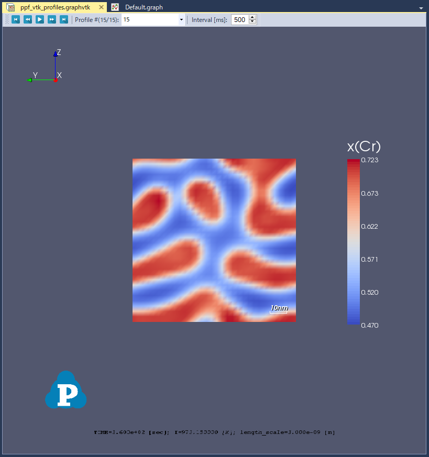Screen dimensions: 429x457
Task: Step back to previous profile
Action: (28, 19)
